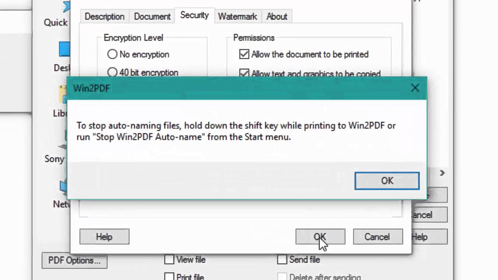498x280 pixels.
Task: Enable the Print file checkbox
Action: 169,277
